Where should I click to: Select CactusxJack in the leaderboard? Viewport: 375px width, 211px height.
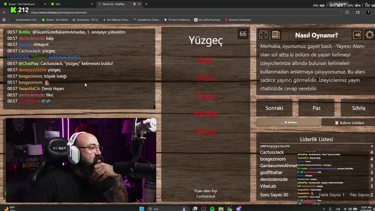pos(272,152)
